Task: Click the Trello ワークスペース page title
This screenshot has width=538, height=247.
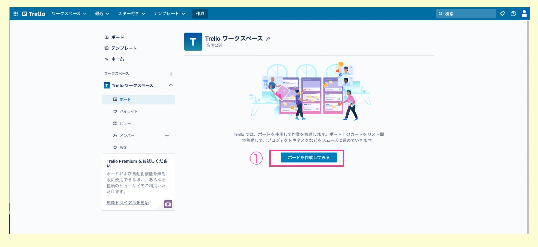Action: click(234, 39)
